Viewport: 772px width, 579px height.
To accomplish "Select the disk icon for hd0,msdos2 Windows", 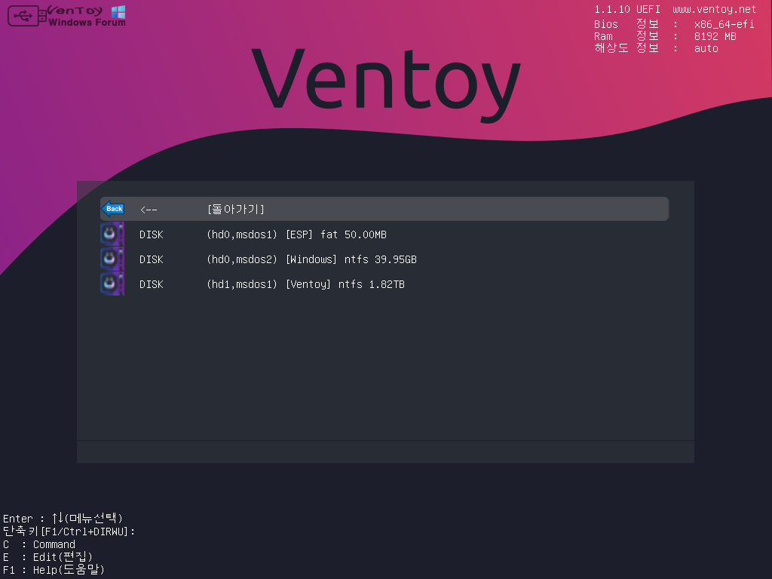I will pos(112,259).
